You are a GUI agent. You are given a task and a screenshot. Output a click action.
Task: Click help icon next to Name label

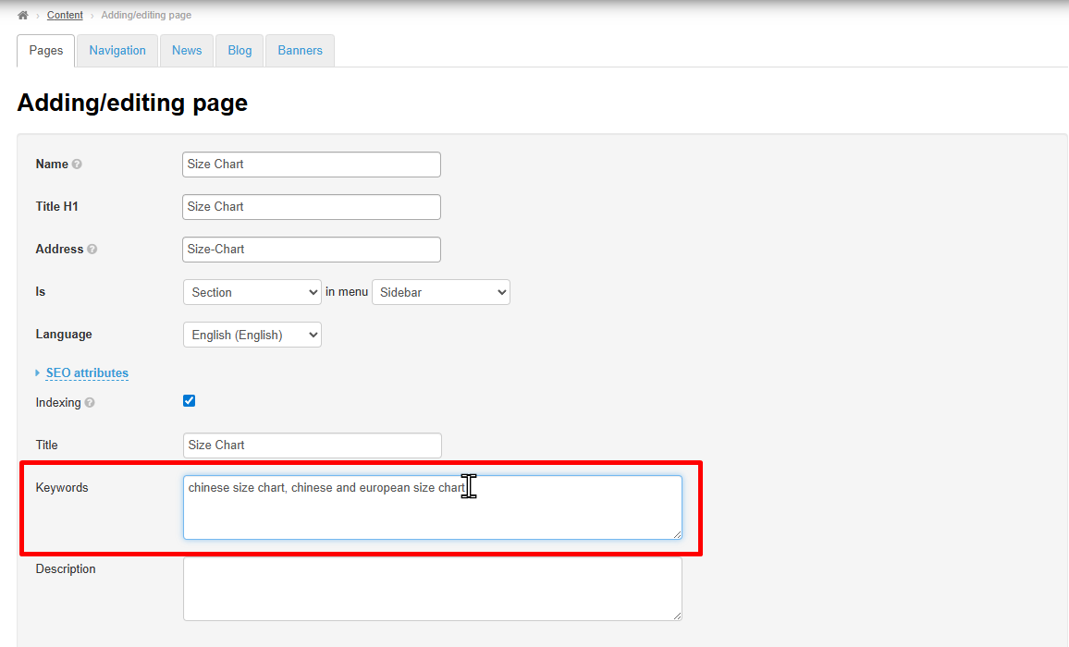click(x=77, y=165)
